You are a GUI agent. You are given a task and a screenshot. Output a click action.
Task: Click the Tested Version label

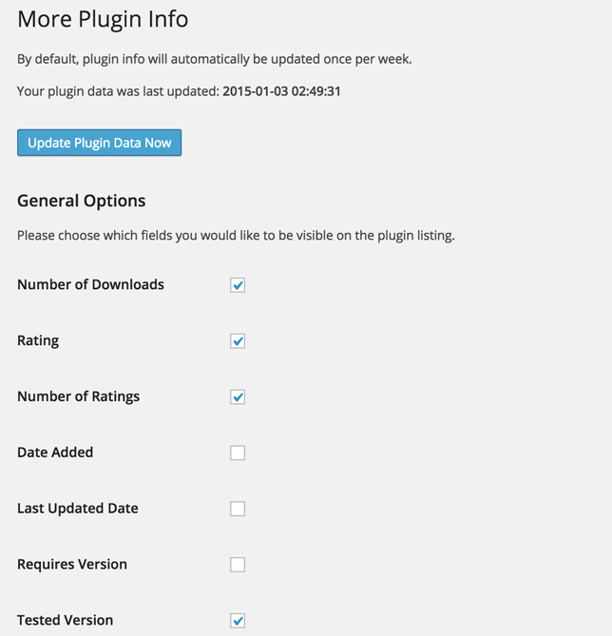(65, 621)
